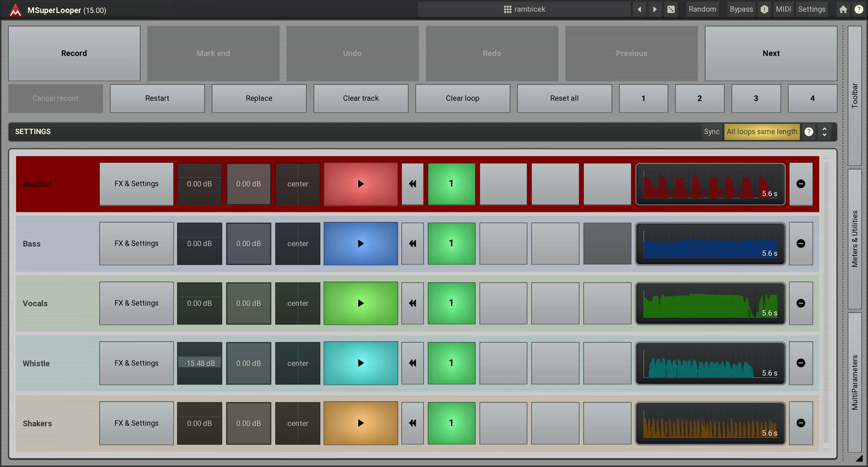Open help with the top-right question mark icon
This screenshot has width=868, height=467.
click(858, 10)
